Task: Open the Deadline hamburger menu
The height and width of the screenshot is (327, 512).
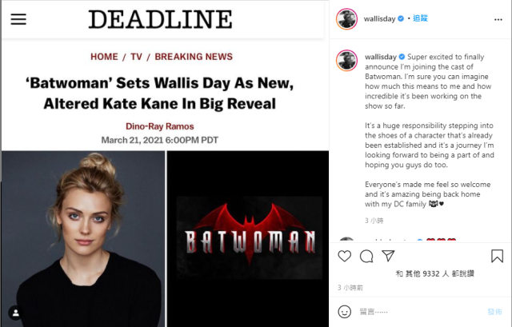Action: pyautogui.click(x=18, y=18)
